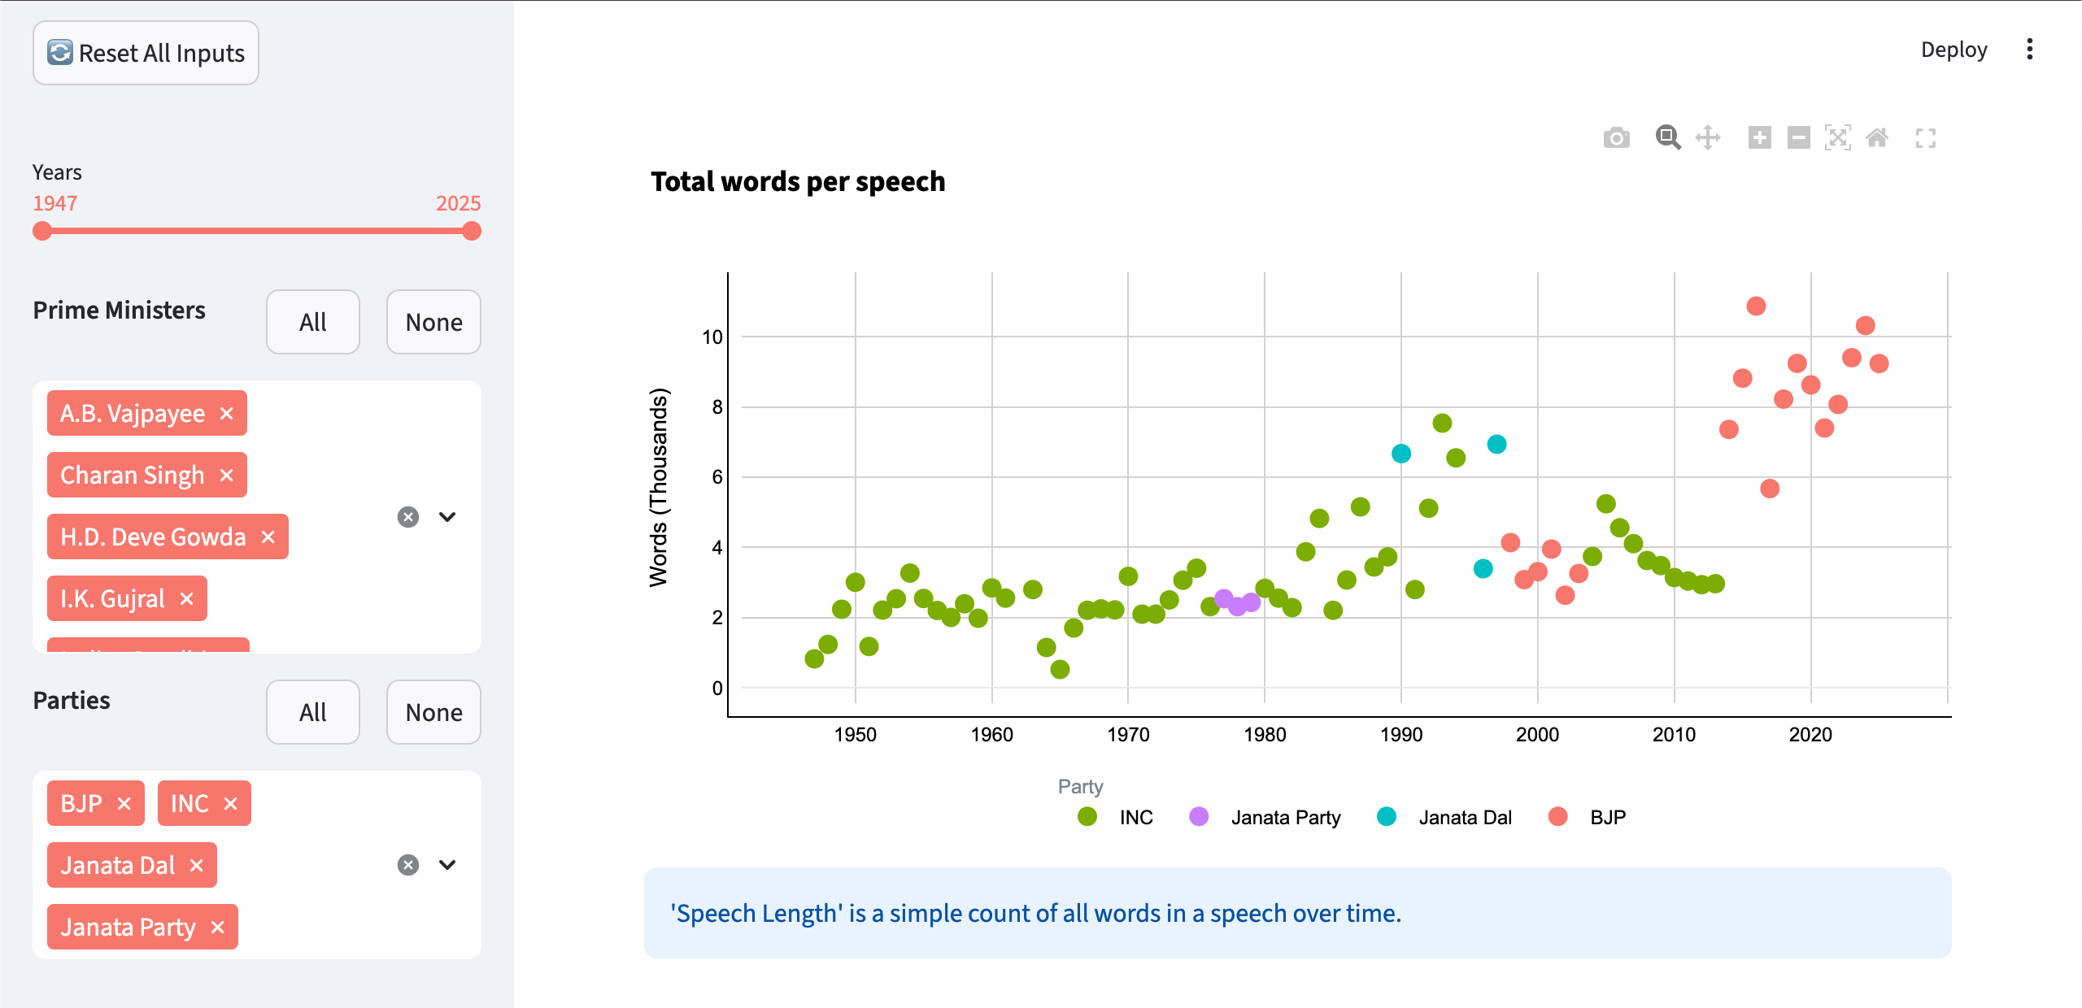
Task: Select the pan arrows tool
Action: coord(1708,137)
